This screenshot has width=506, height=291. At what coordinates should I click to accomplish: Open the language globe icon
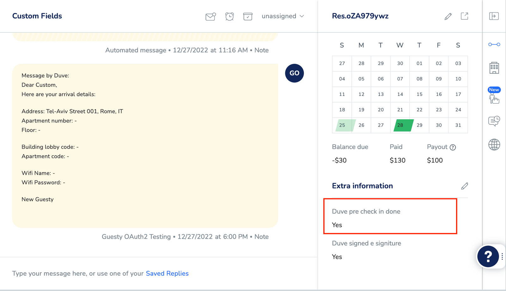coord(494,145)
